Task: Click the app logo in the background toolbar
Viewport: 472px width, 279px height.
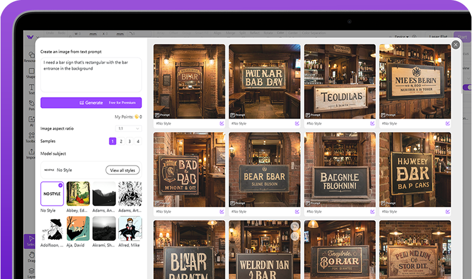Action: click(30, 37)
